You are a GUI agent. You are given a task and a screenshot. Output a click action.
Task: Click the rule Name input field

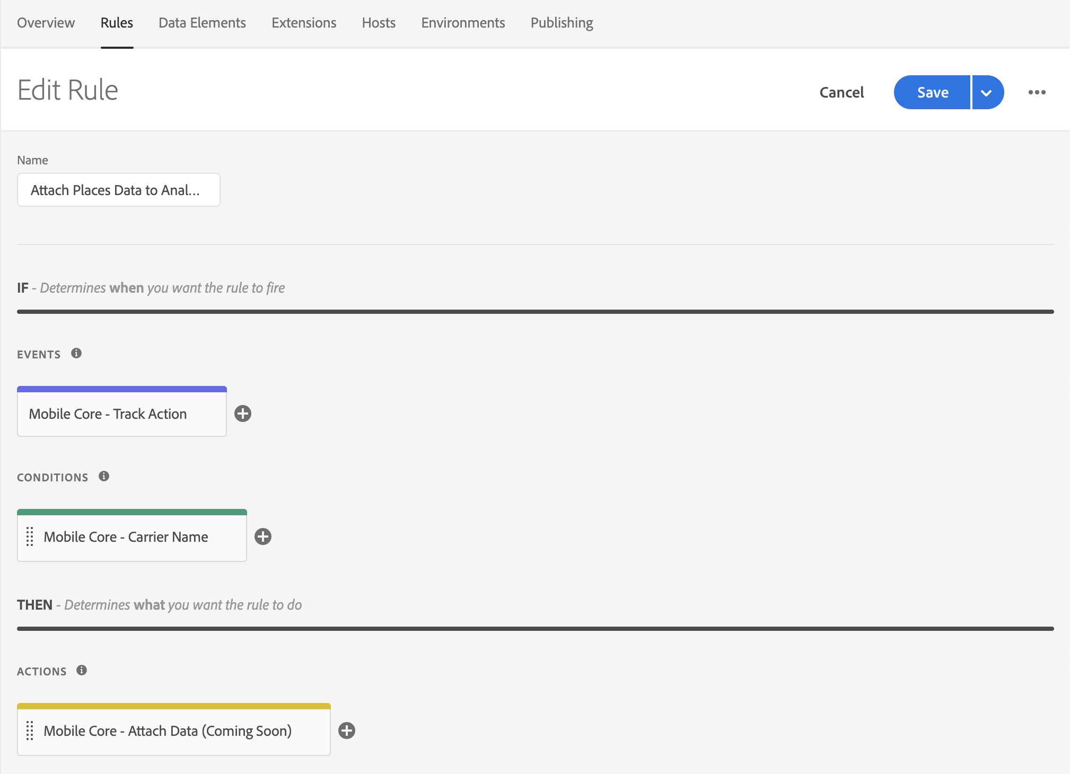coord(119,190)
